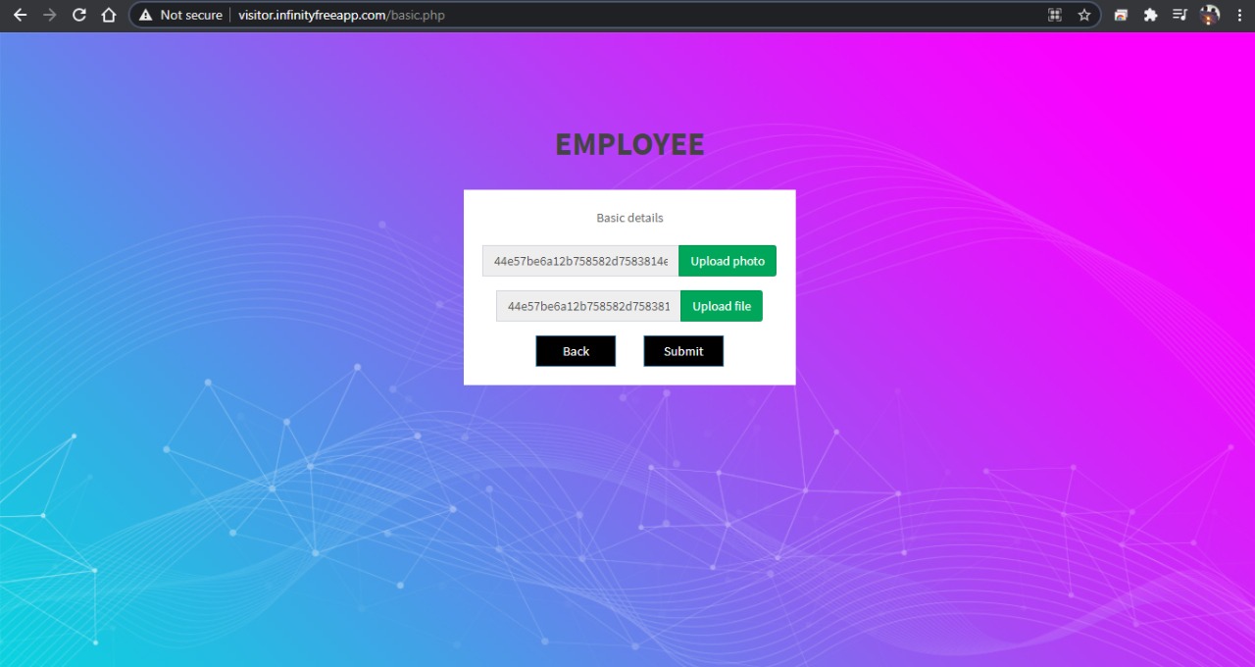Image resolution: width=1255 pixels, height=667 pixels.
Task: Open the extensions puzzle icon
Action: point(1150,15)
